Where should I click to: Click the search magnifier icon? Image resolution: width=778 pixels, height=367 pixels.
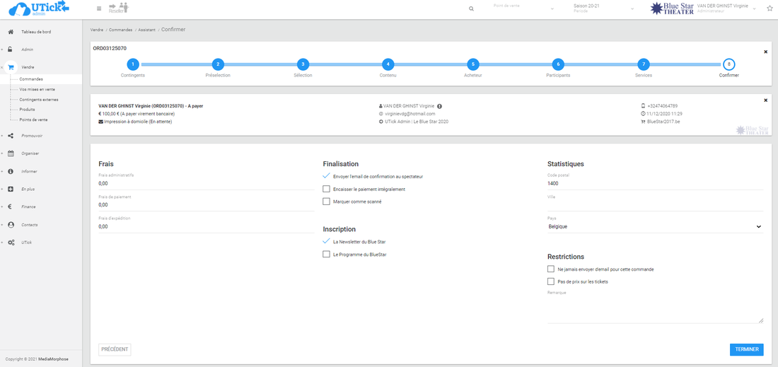click(472, 8)
